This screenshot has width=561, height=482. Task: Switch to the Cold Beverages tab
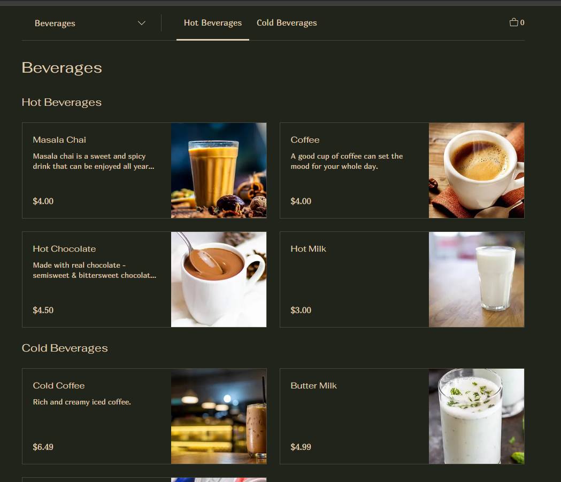click(x=287, y=23)
